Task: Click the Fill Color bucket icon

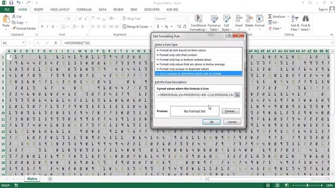Action: click(x=74, y=27)
